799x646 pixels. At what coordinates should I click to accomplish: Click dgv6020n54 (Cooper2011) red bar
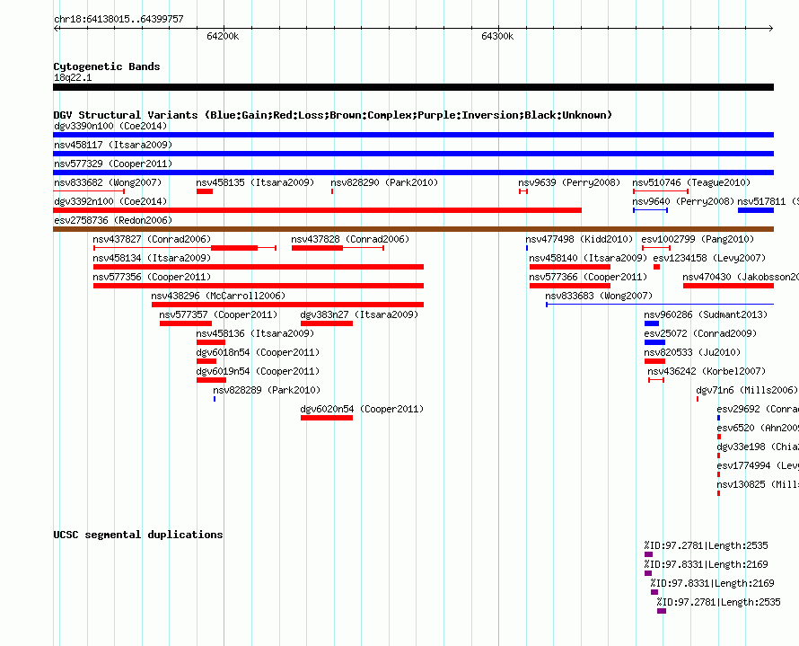(x=327, y=418)
